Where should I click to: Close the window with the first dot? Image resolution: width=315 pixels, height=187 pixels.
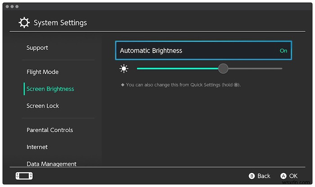coord(8,7)
